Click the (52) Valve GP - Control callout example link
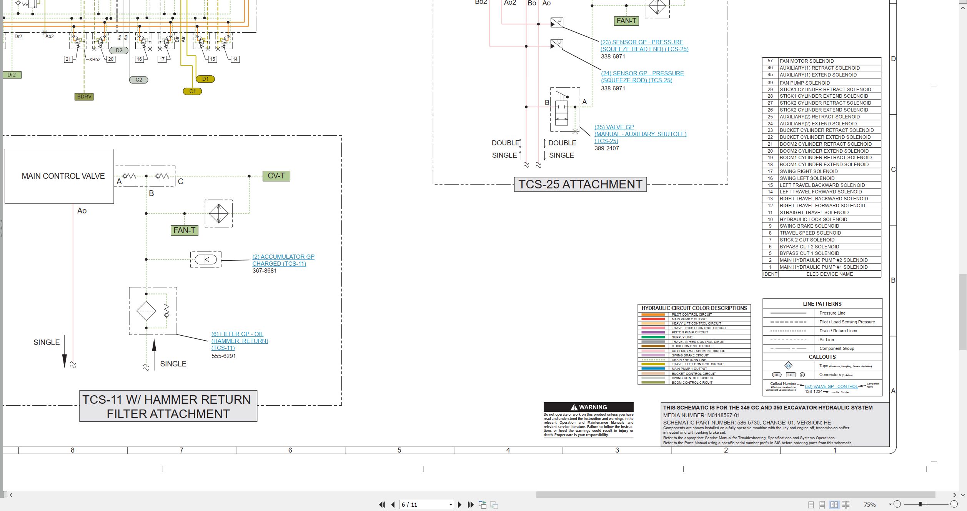The image size is (967, 511). click(x=831, y=386)
